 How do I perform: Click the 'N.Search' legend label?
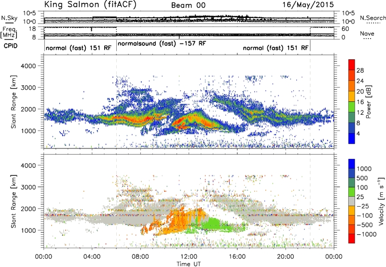pyautogui.click(x=372, y=18)
